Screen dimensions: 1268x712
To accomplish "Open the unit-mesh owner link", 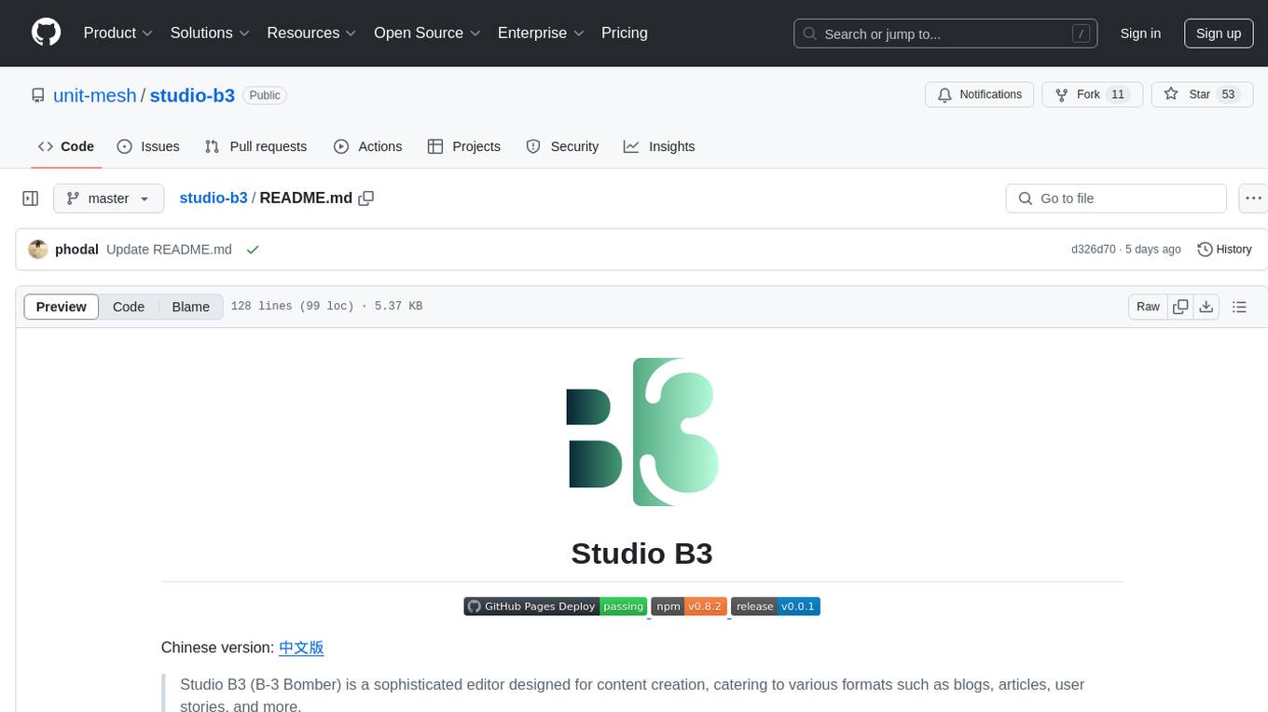I will (95, 95).
